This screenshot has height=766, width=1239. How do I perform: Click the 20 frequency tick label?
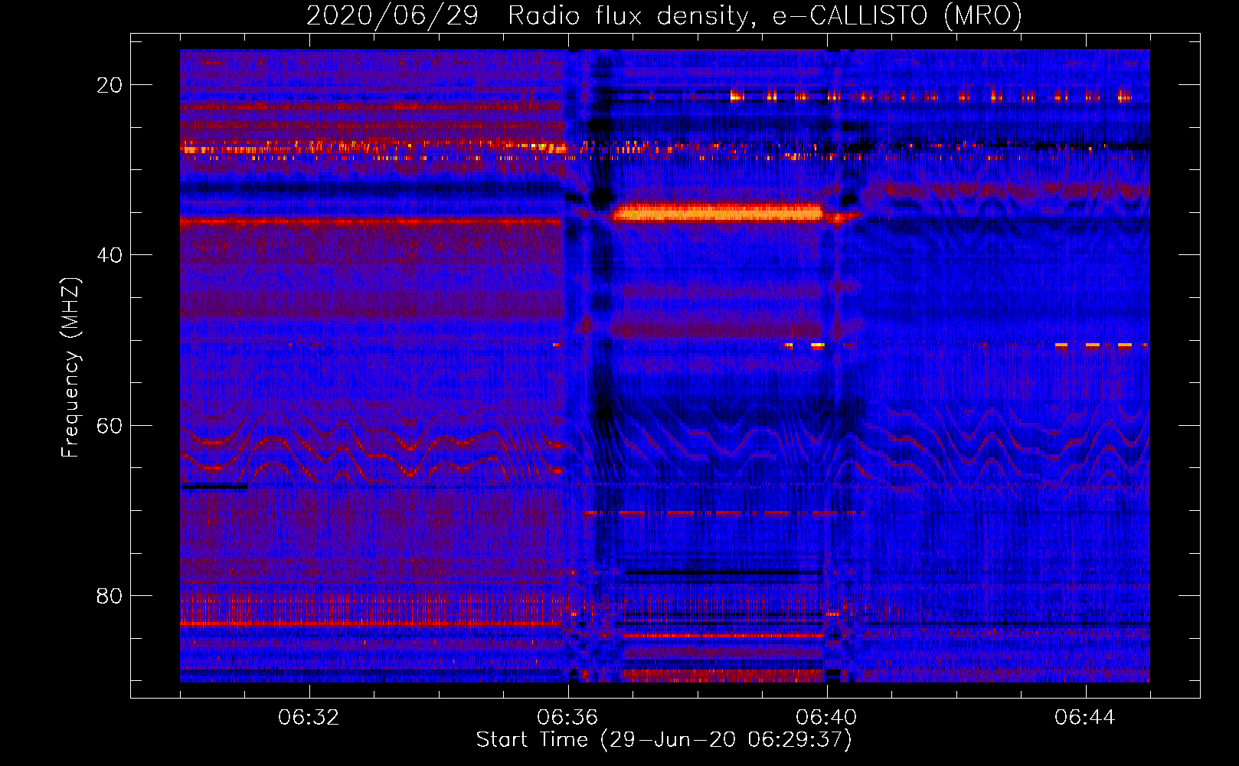(x=110, y=85)
